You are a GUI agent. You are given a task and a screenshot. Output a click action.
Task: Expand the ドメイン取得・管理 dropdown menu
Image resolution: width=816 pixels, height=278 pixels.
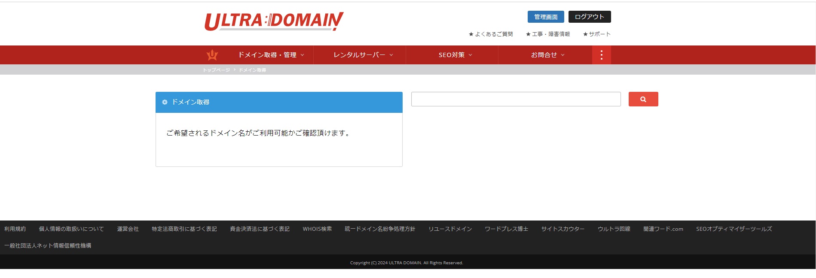(271, 55)
